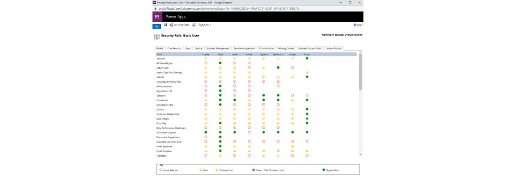Click the toolbar icon right of Save and Close
Screen dimensions: 516x176
[x=194, y=25]
